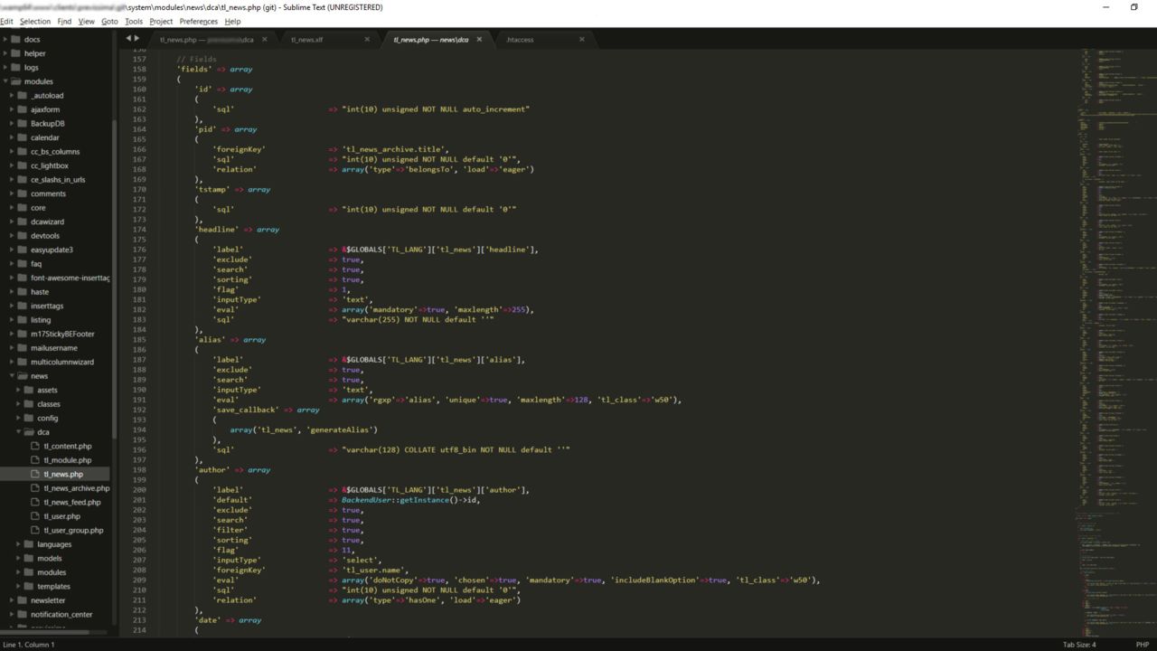Click the tl_user.php file icon
1157x651 pixels.
tap(35, 516)
